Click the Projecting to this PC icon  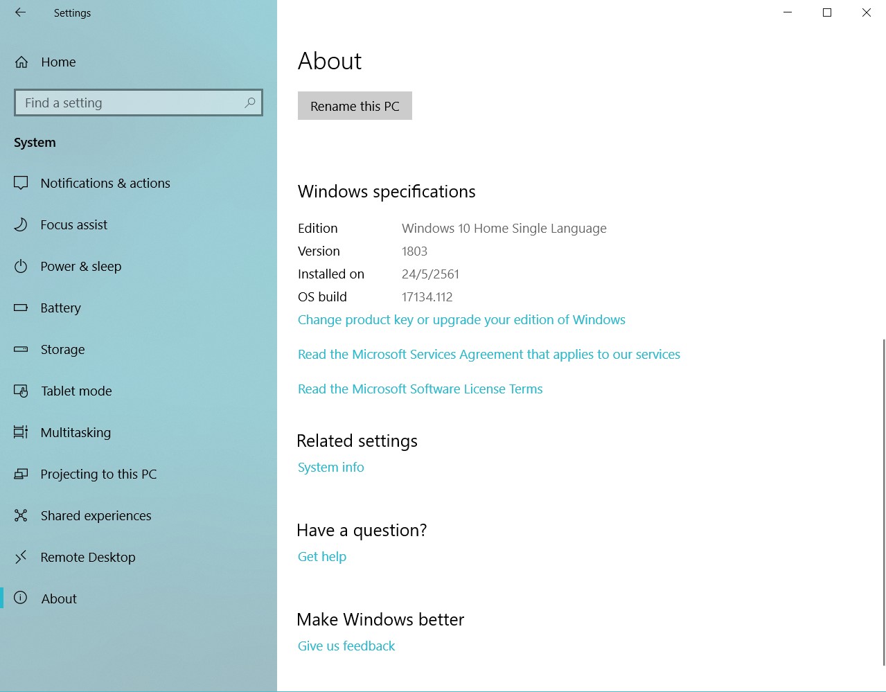21,474
